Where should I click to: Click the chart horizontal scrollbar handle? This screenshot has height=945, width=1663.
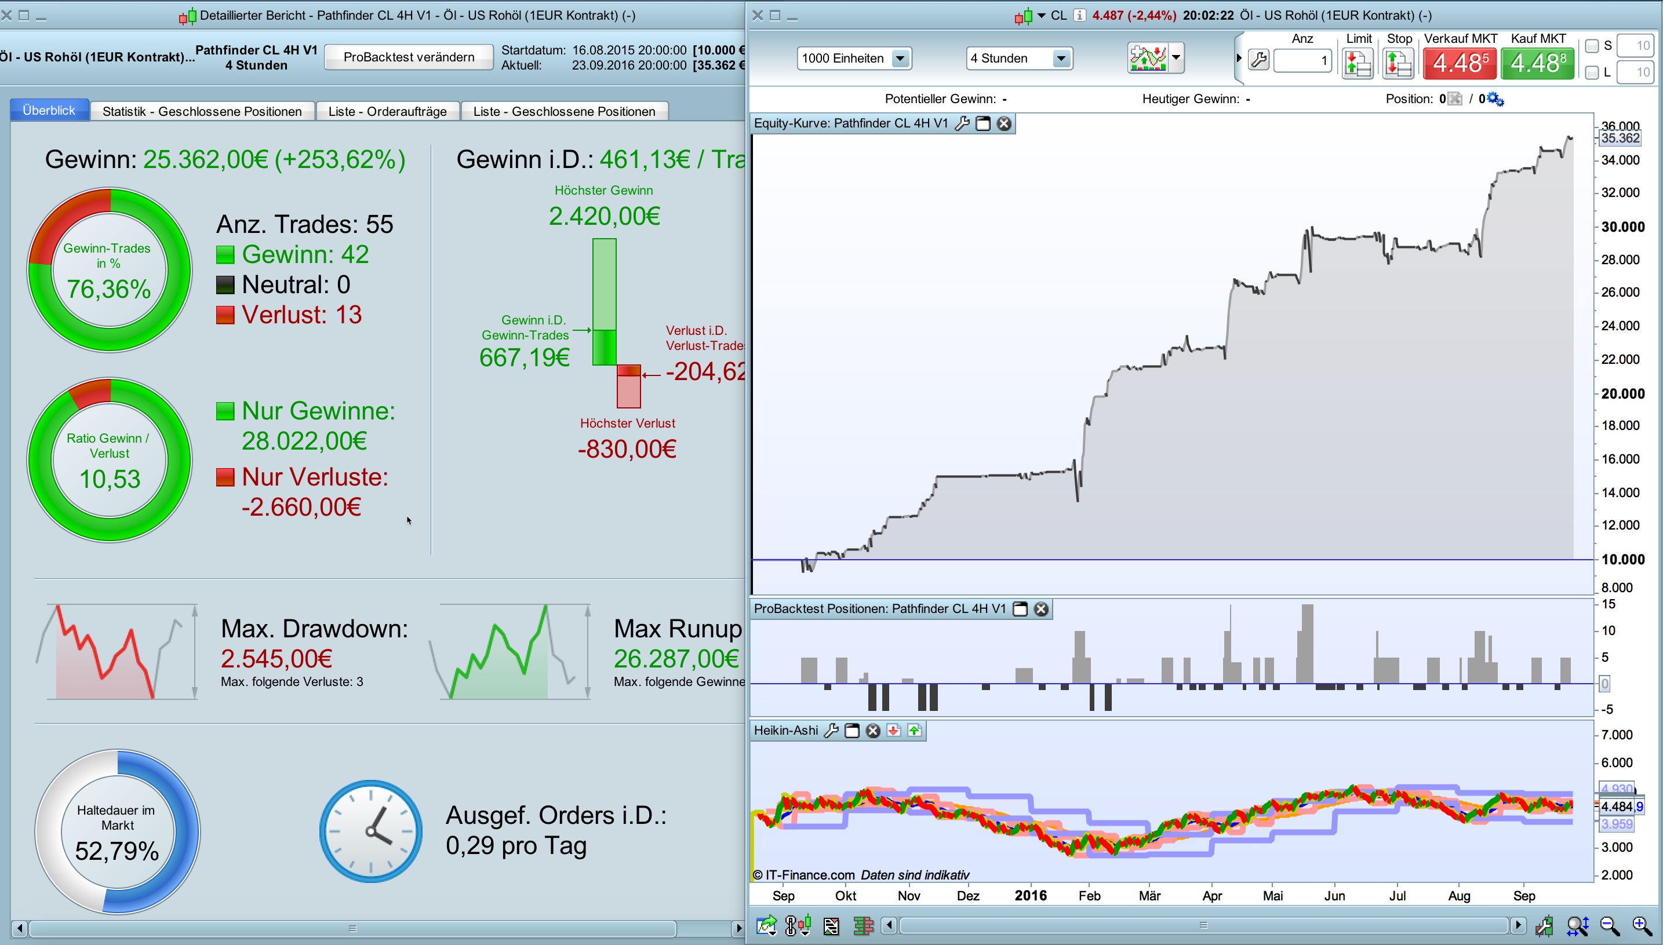(1203, 925)
